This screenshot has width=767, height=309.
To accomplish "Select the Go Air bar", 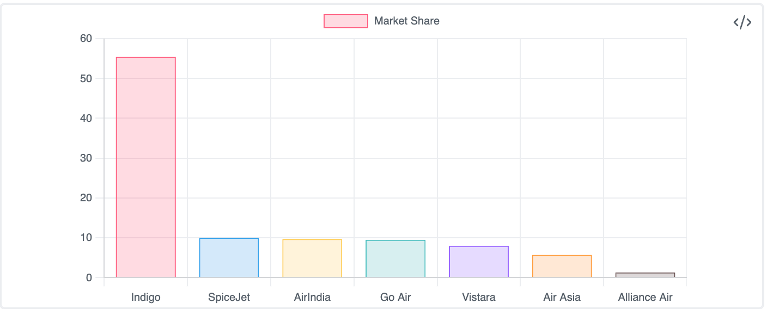I will [395, 259].
